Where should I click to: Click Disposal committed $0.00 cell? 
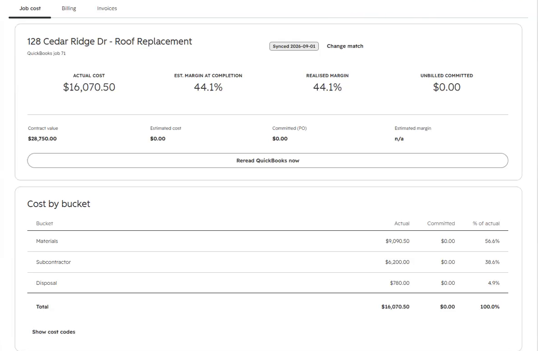[448, 283]
